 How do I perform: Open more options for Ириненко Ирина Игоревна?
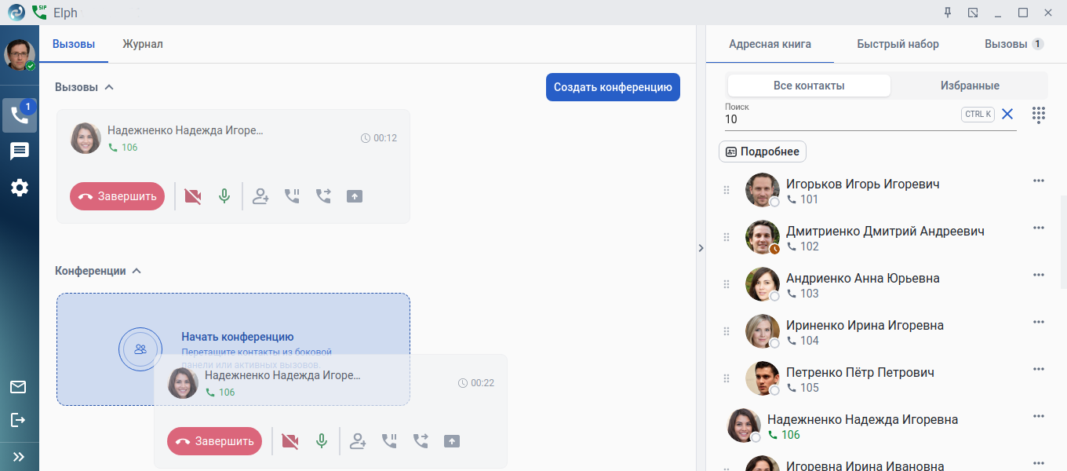tap(1039, 322)
